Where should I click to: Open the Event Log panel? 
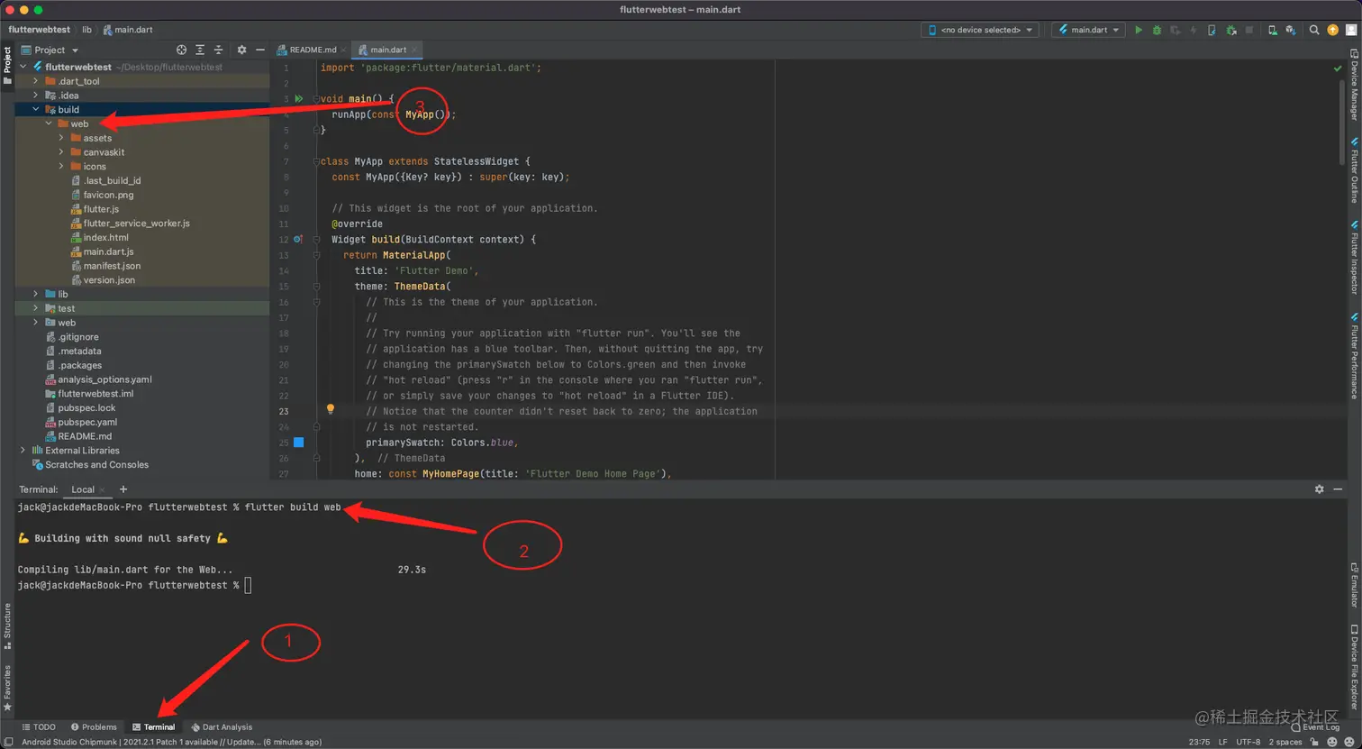point(1315,726)
